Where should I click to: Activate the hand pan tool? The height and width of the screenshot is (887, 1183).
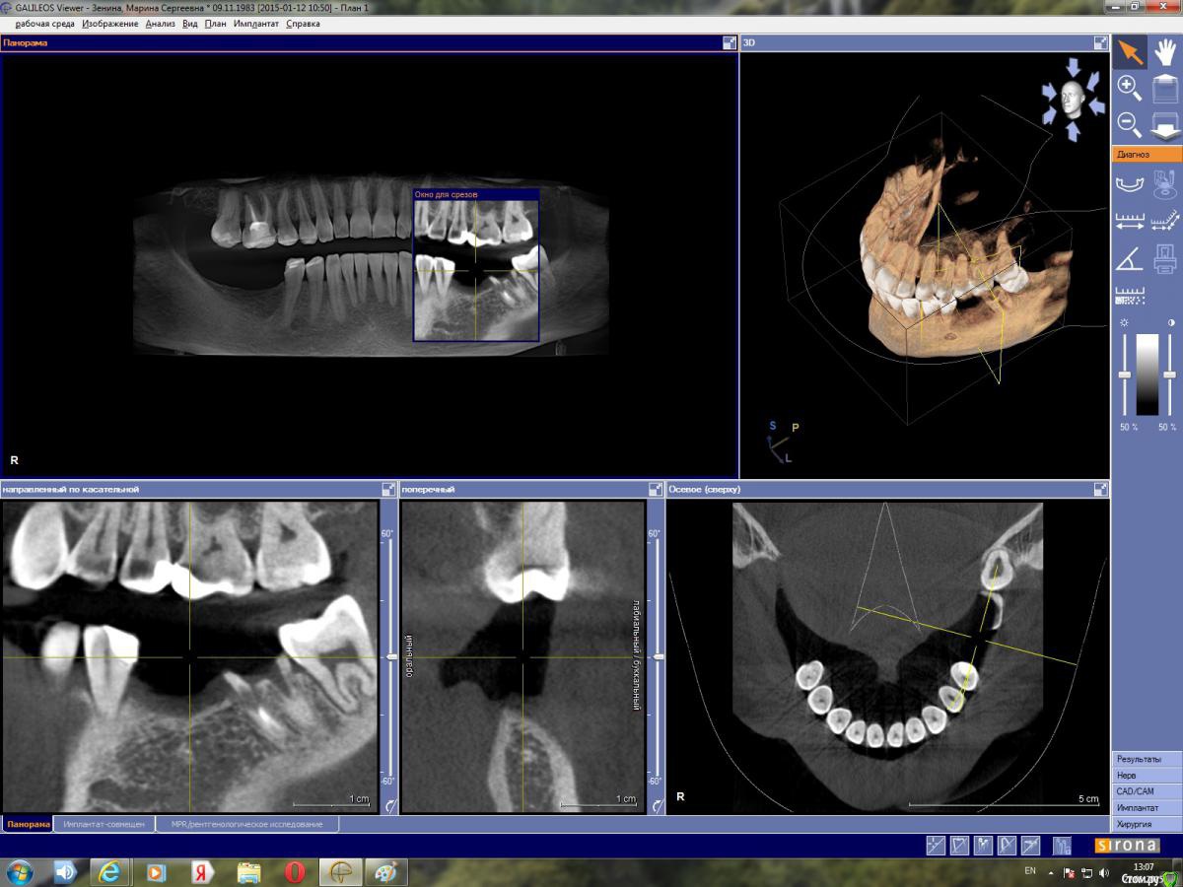click(x=1165, y=51)
